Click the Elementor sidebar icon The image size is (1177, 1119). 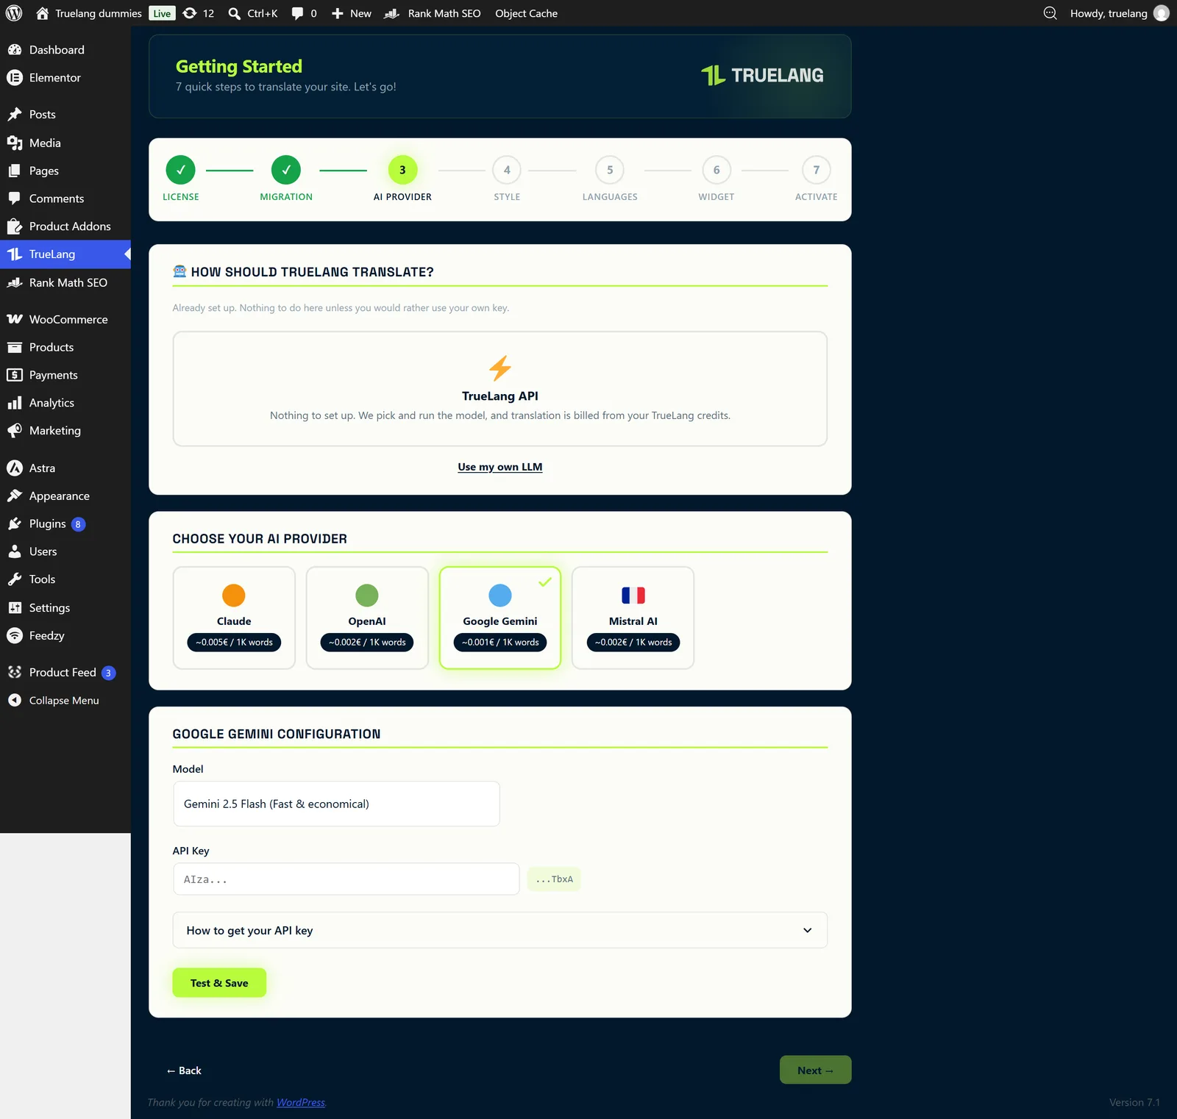15,78
